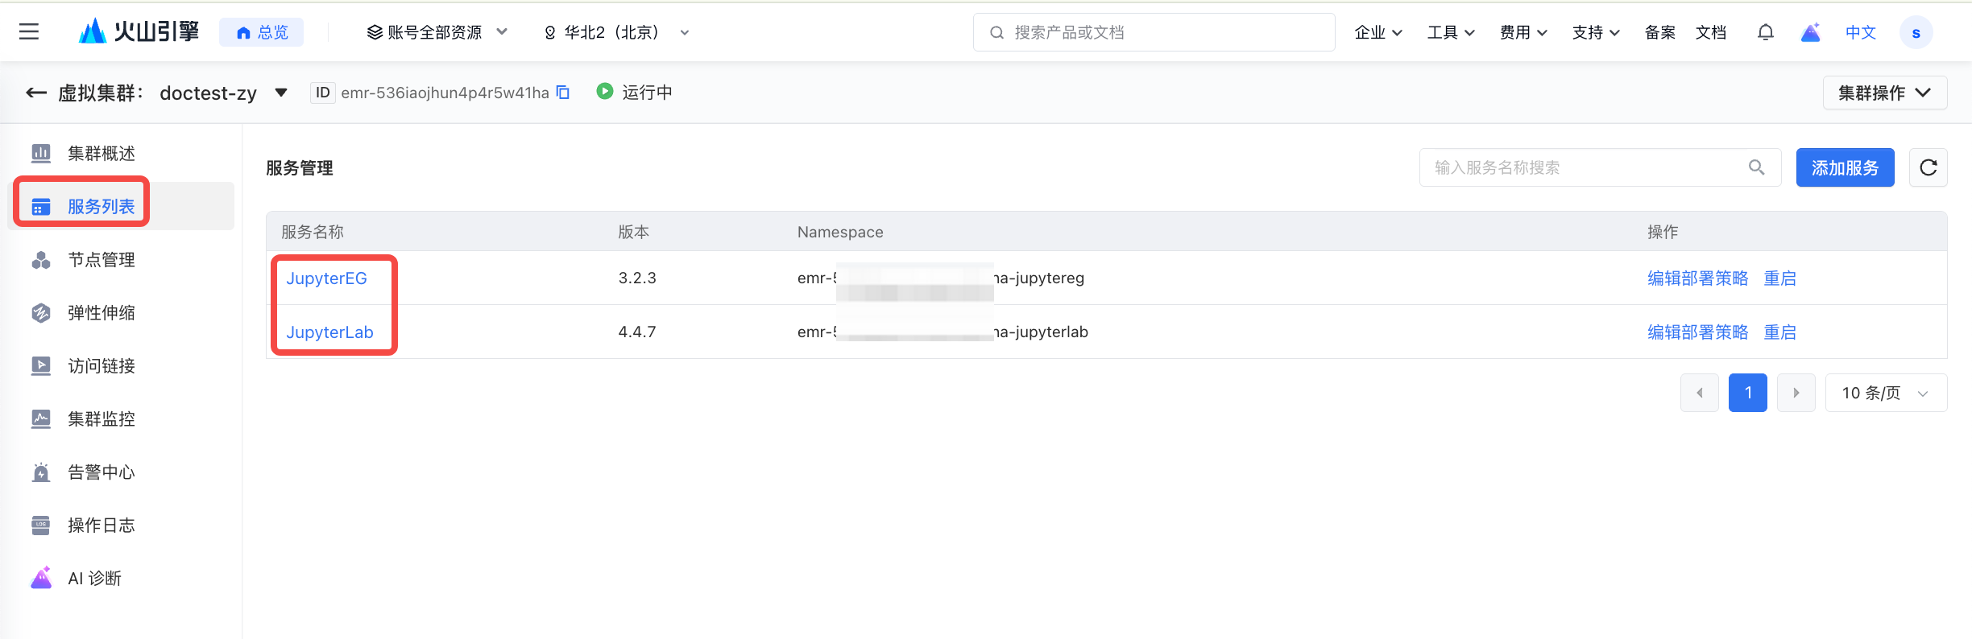Go to 集群监控 in the sidebar
The image size is (1972, 639).
(101, 419)
